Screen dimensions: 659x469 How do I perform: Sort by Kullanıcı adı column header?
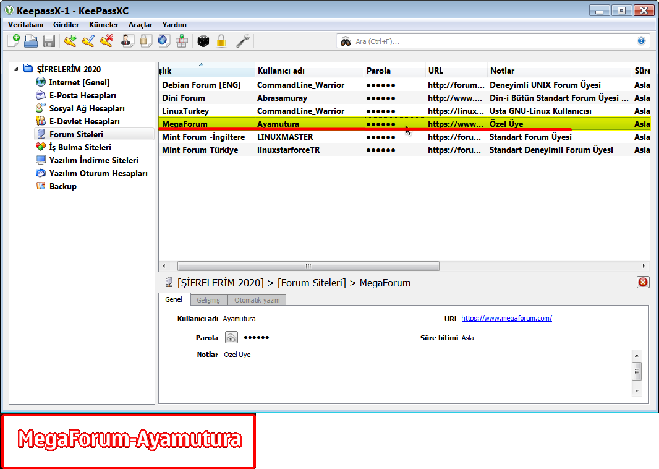309,71
